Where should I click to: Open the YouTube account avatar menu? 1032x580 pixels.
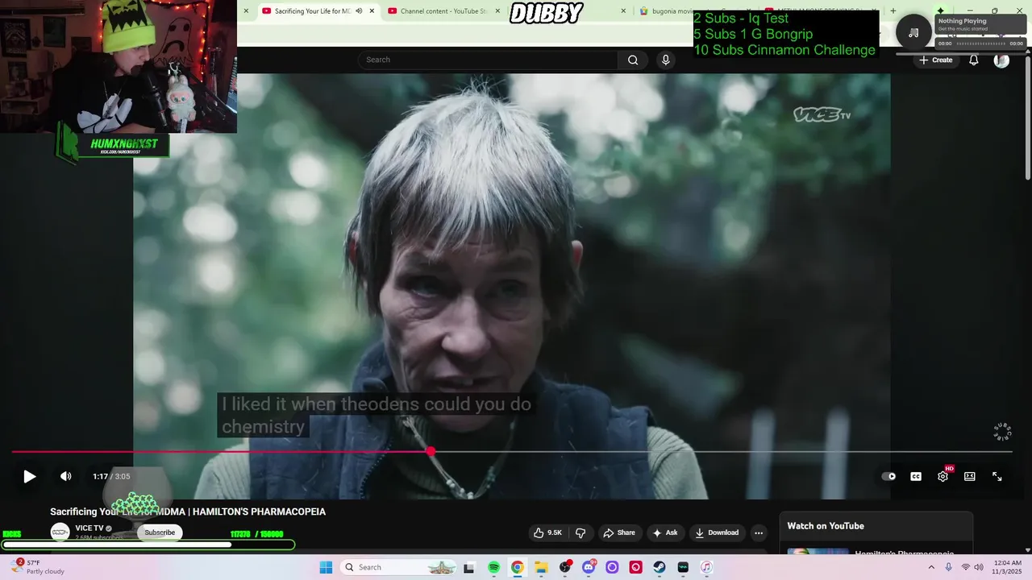pos(1001,60)
